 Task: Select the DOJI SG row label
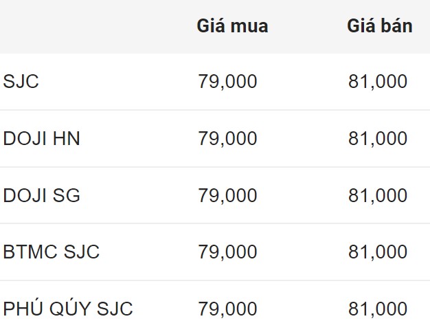pos(41,196)
